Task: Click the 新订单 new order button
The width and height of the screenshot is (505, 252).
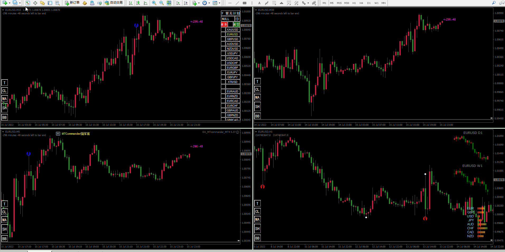Action: click(x=72, y=3)
